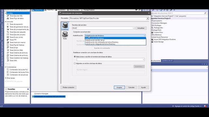Pick the Tarea FTP icon
209x117 pixels.
(8, 40)
